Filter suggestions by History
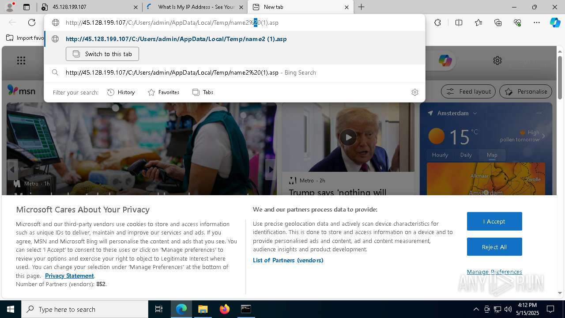The height and width of the screenshot is (318, 565). (121, 92)
